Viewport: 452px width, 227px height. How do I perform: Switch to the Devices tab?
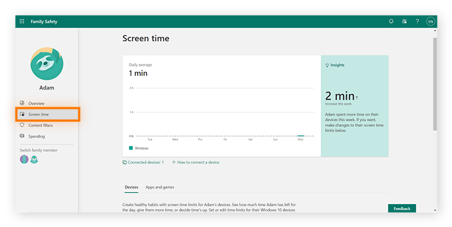click(131, 187)
